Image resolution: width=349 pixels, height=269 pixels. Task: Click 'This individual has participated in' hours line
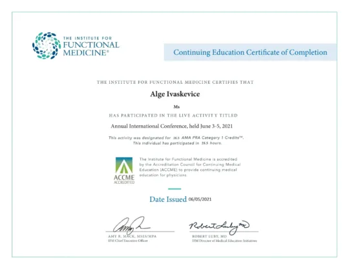[177, 143]
